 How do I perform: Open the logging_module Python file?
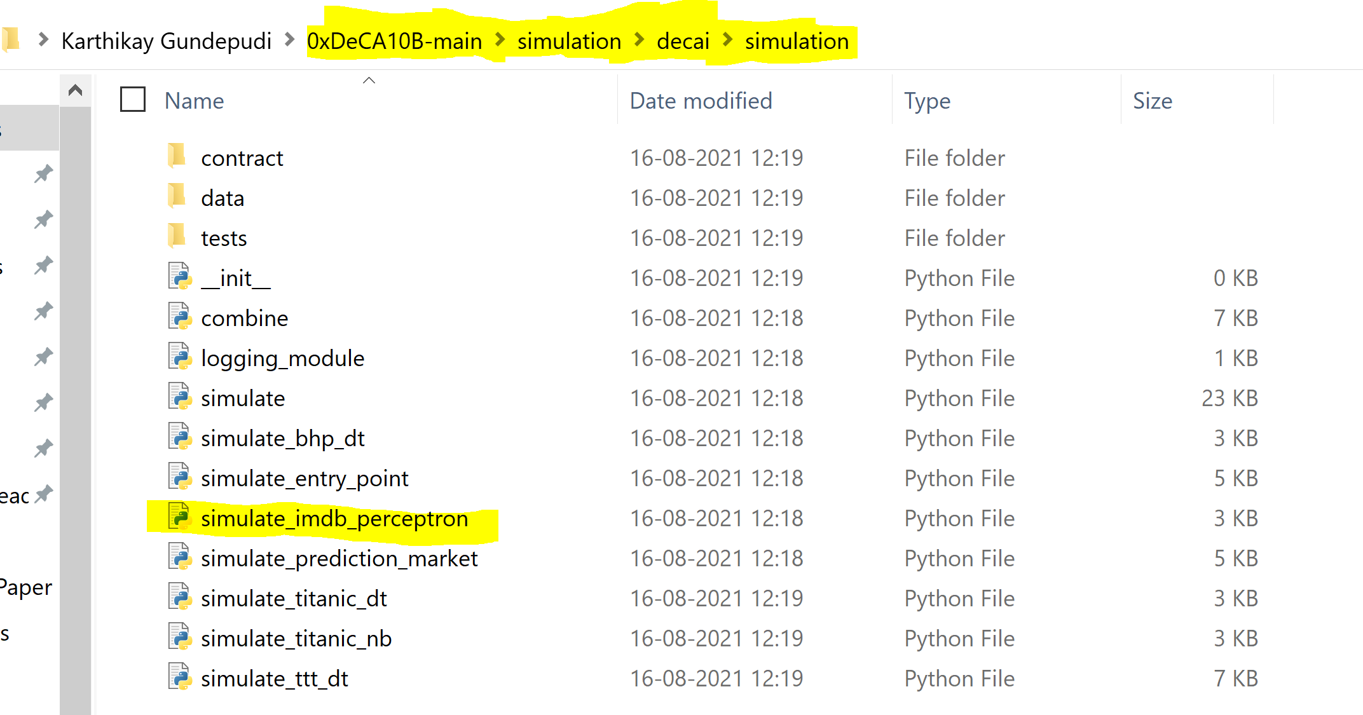click(282, 358)
